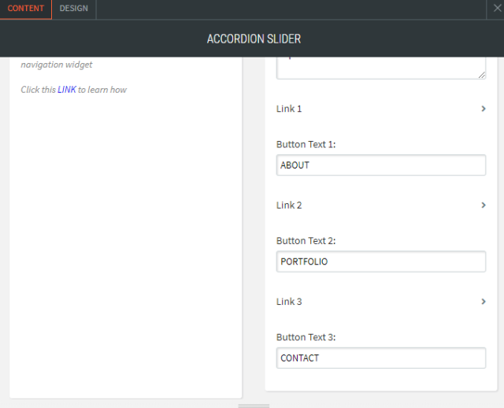The image size is (504, 408).
Task: Click the 'Button Text 3:' label
Action: [x=306, y=337]
